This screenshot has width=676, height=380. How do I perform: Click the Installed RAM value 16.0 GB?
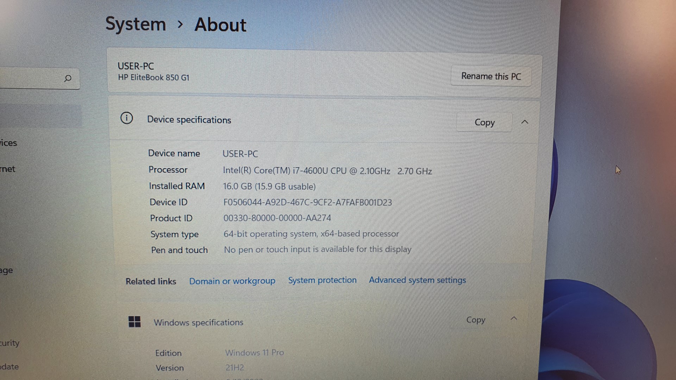click(x=269, y=186)
